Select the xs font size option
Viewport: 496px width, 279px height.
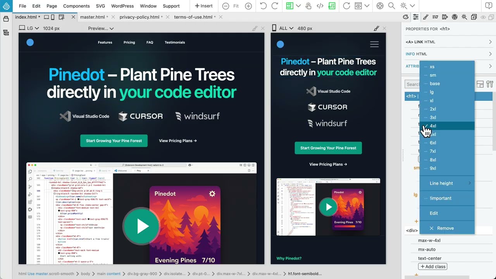coord(447,67)
